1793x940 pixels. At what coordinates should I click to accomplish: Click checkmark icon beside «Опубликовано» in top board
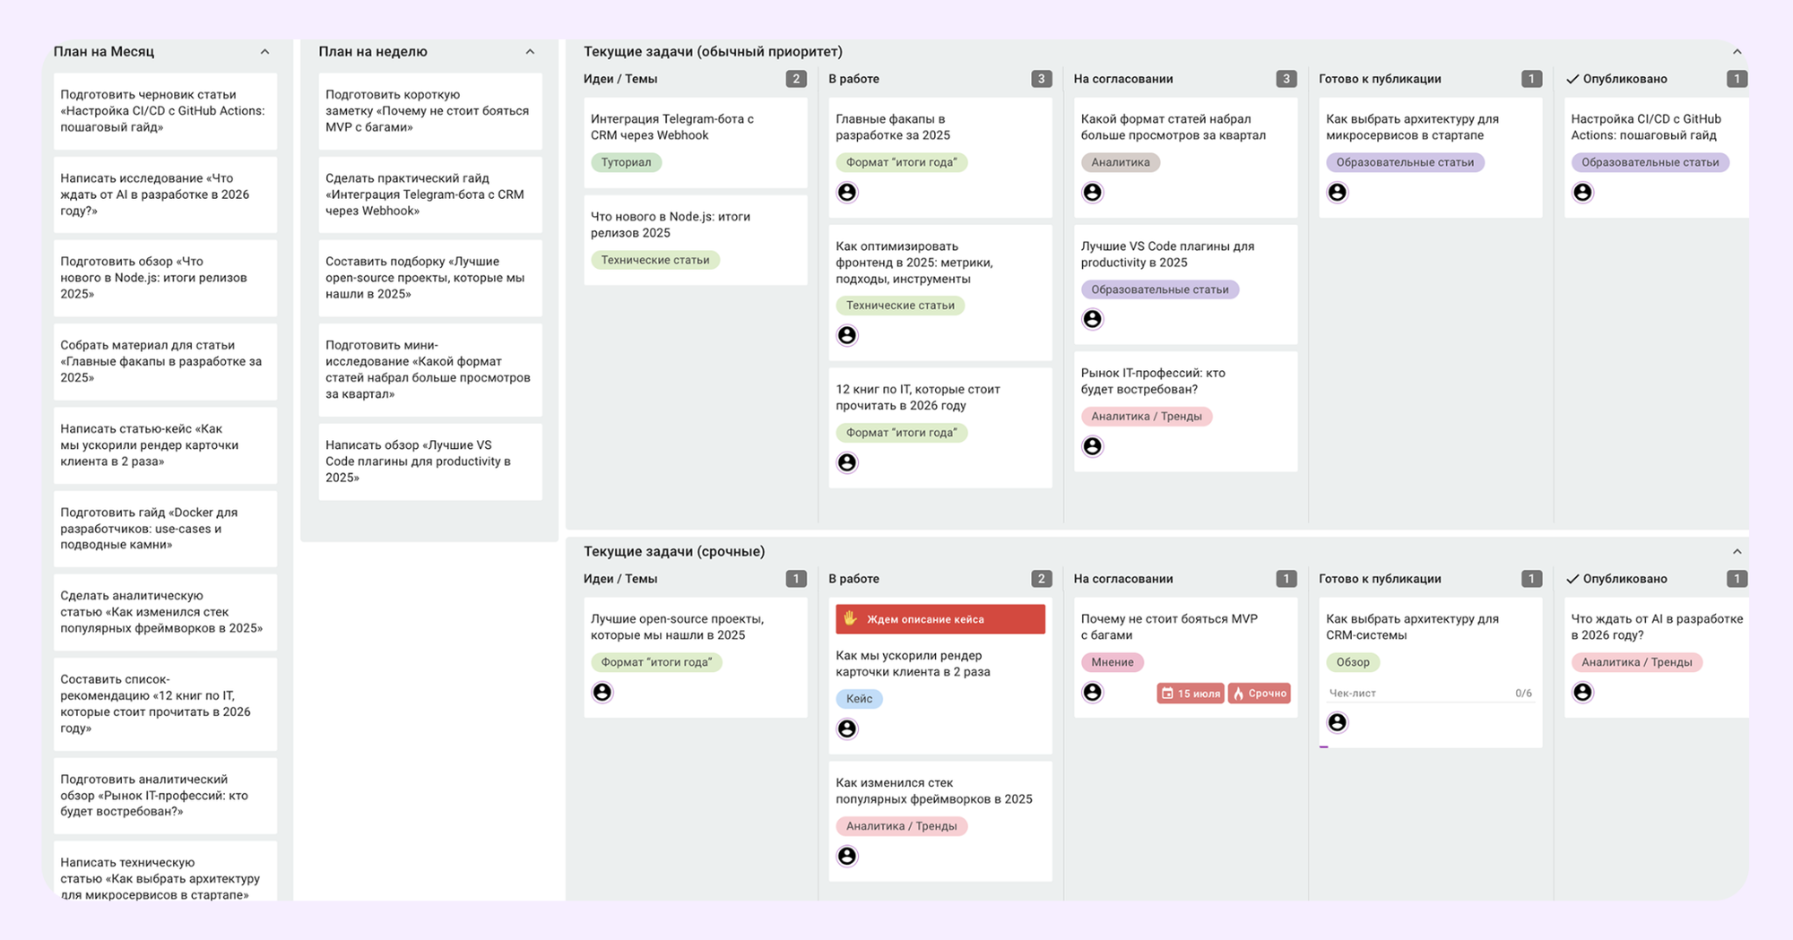point(1572,79)
